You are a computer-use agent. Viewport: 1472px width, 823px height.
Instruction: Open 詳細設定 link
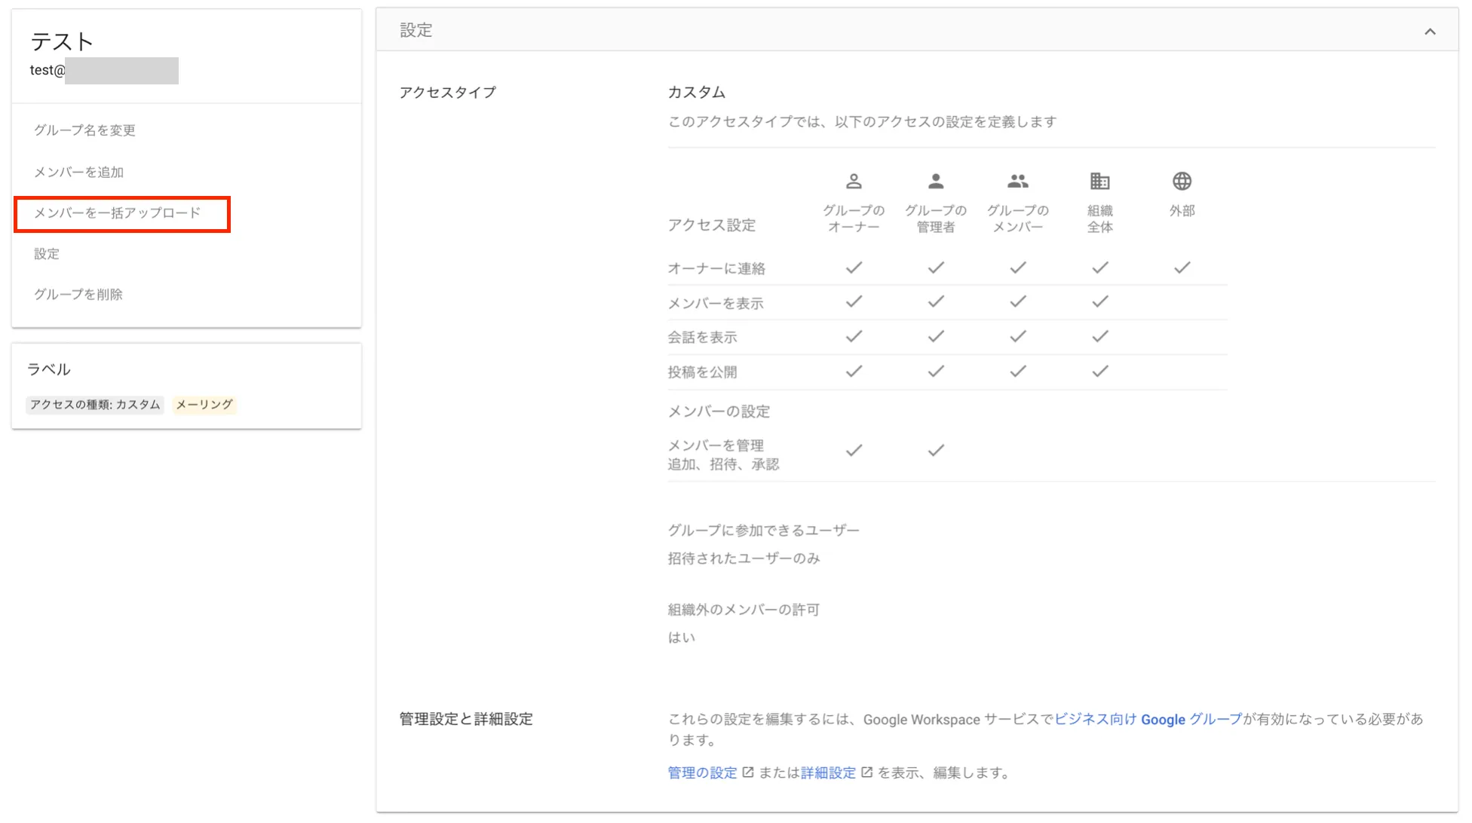pyautogui.click(x=828, y=773)
